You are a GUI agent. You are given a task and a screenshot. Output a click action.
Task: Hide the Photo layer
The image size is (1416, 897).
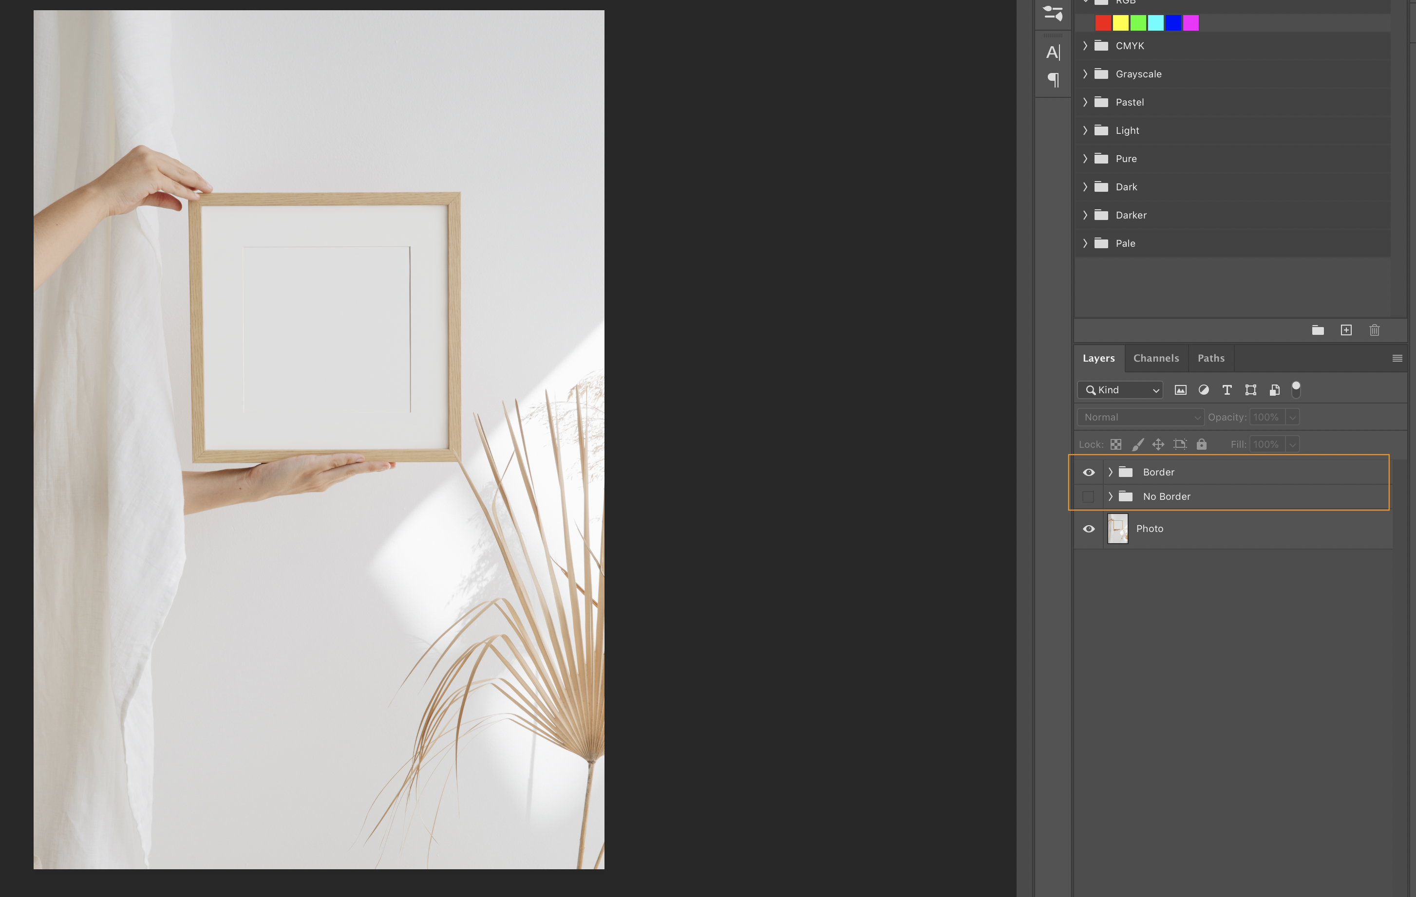tap(1089, 529)
